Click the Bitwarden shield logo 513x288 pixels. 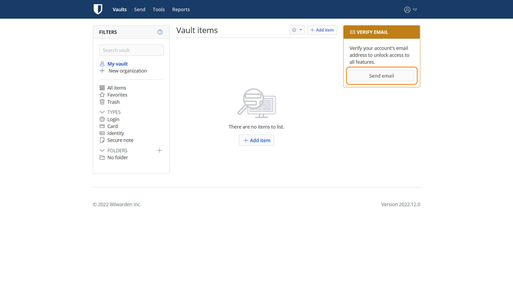98,9
